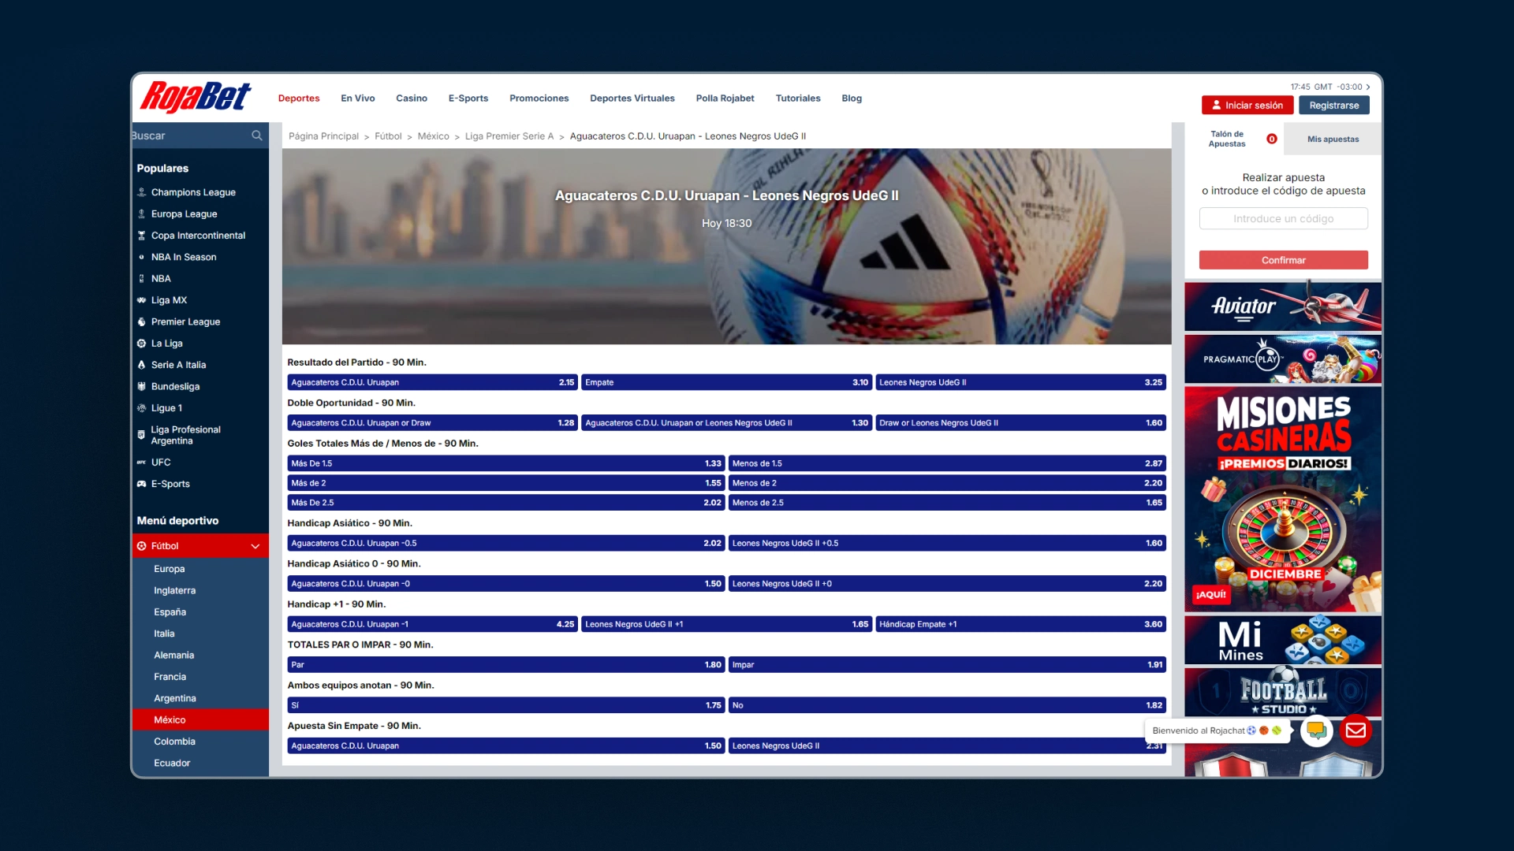The image size is (1514, 851).
Task: Select México in country list
Action: 200,720
